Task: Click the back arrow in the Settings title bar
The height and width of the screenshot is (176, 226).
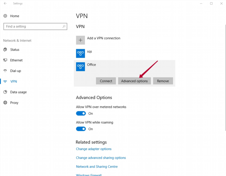Action: click(x=5, y=3)
